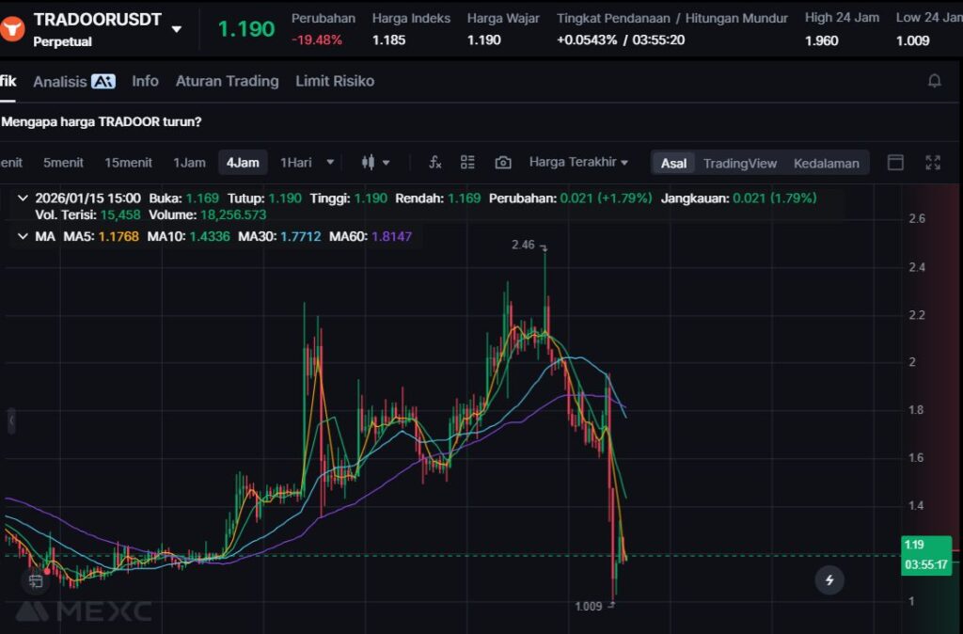Select Asal chart view mode
963x634 pixels.
tap(673, 163)
